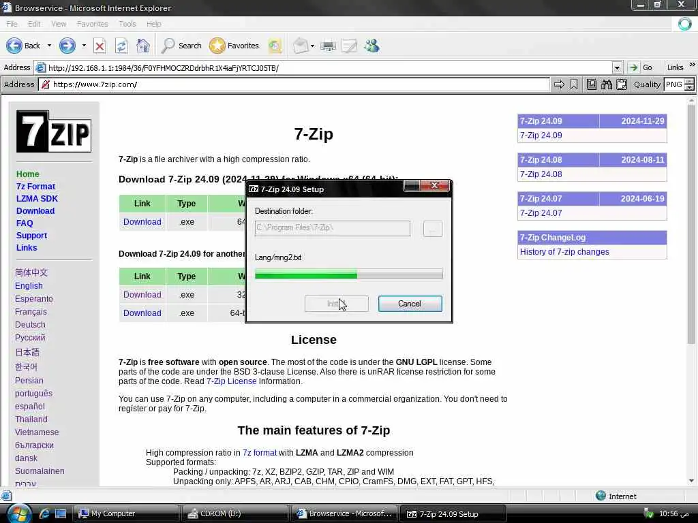Click the red X Stop button
Image resolution: width=698 pixels, height=523 pixels.
pyautogui.click(x=100, y=46)
